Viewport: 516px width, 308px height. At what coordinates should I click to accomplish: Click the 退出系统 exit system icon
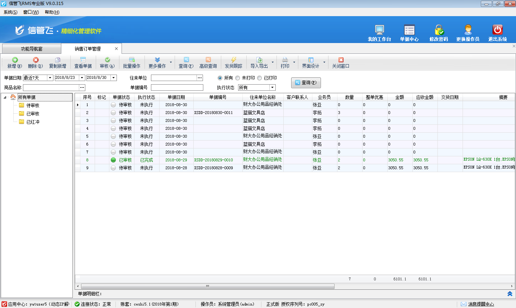coord(497,30)
